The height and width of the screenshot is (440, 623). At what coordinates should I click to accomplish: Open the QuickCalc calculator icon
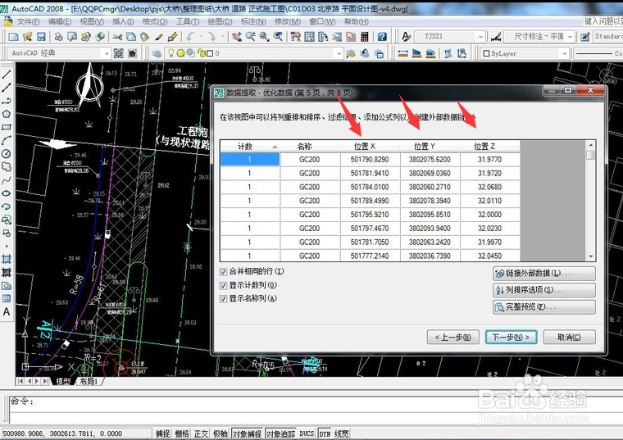point(364,37)
